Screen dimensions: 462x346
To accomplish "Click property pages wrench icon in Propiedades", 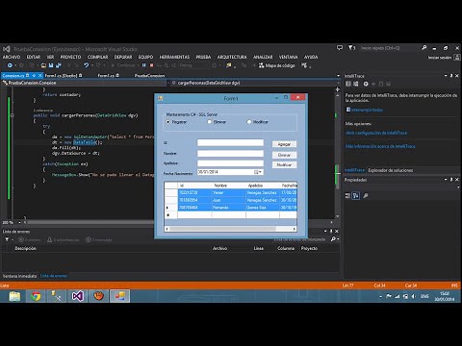I will click(x=366, y=195).
